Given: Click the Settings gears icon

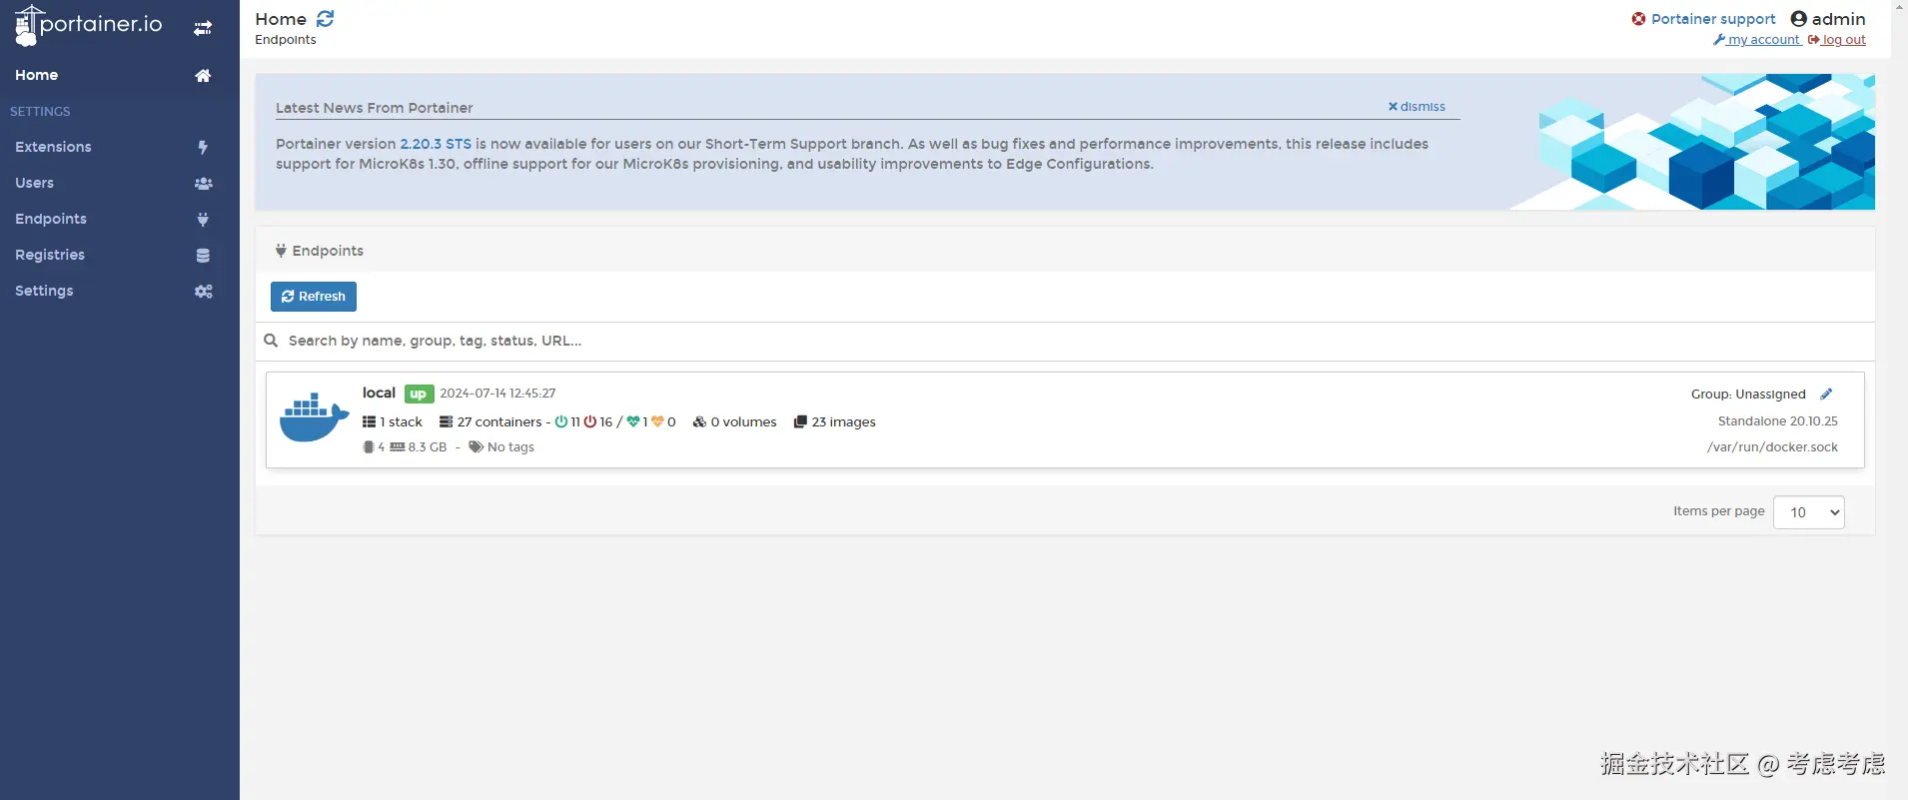Looking at the screenshot, I should [x=203, y=292].
